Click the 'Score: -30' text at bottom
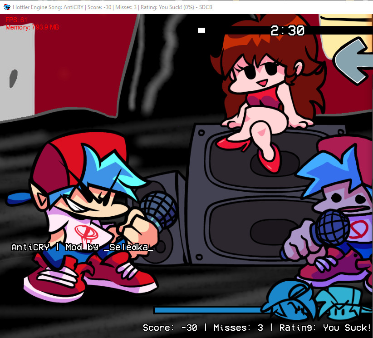This screenshot has width=373, height=338. click(170, 328)
